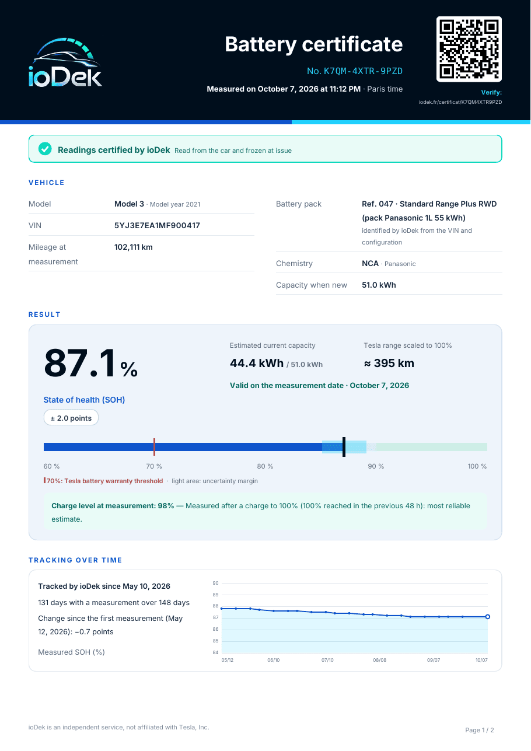
Task: Click the '≈ 395 km' range value
Action: (x=389, y=364)
